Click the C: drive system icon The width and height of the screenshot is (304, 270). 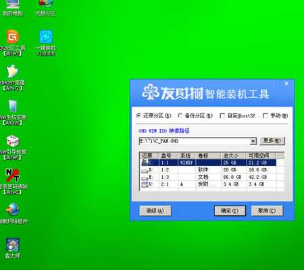click(145, 162)
